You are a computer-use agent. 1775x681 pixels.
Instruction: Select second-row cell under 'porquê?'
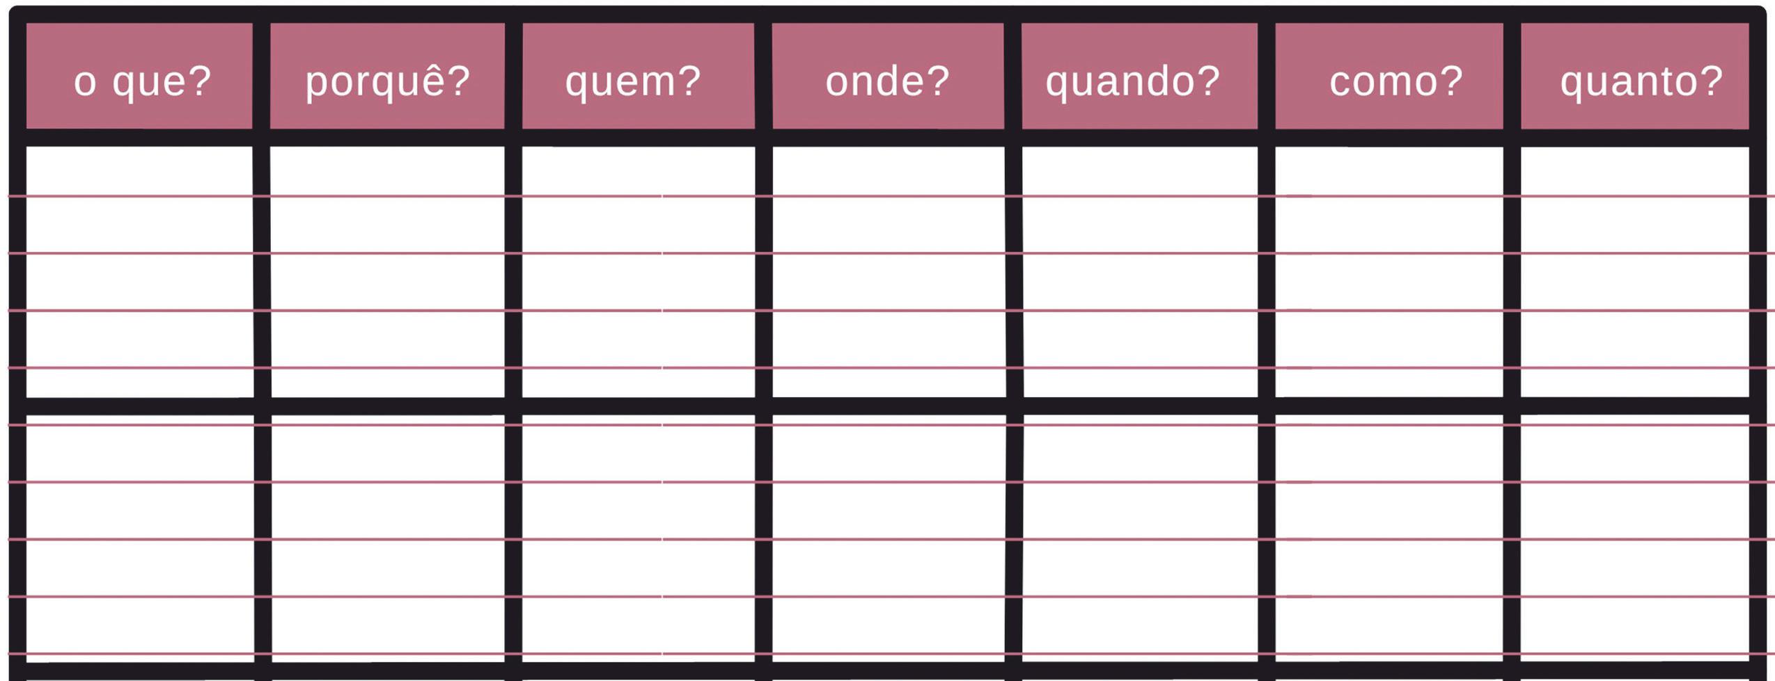tap(388, 538)
